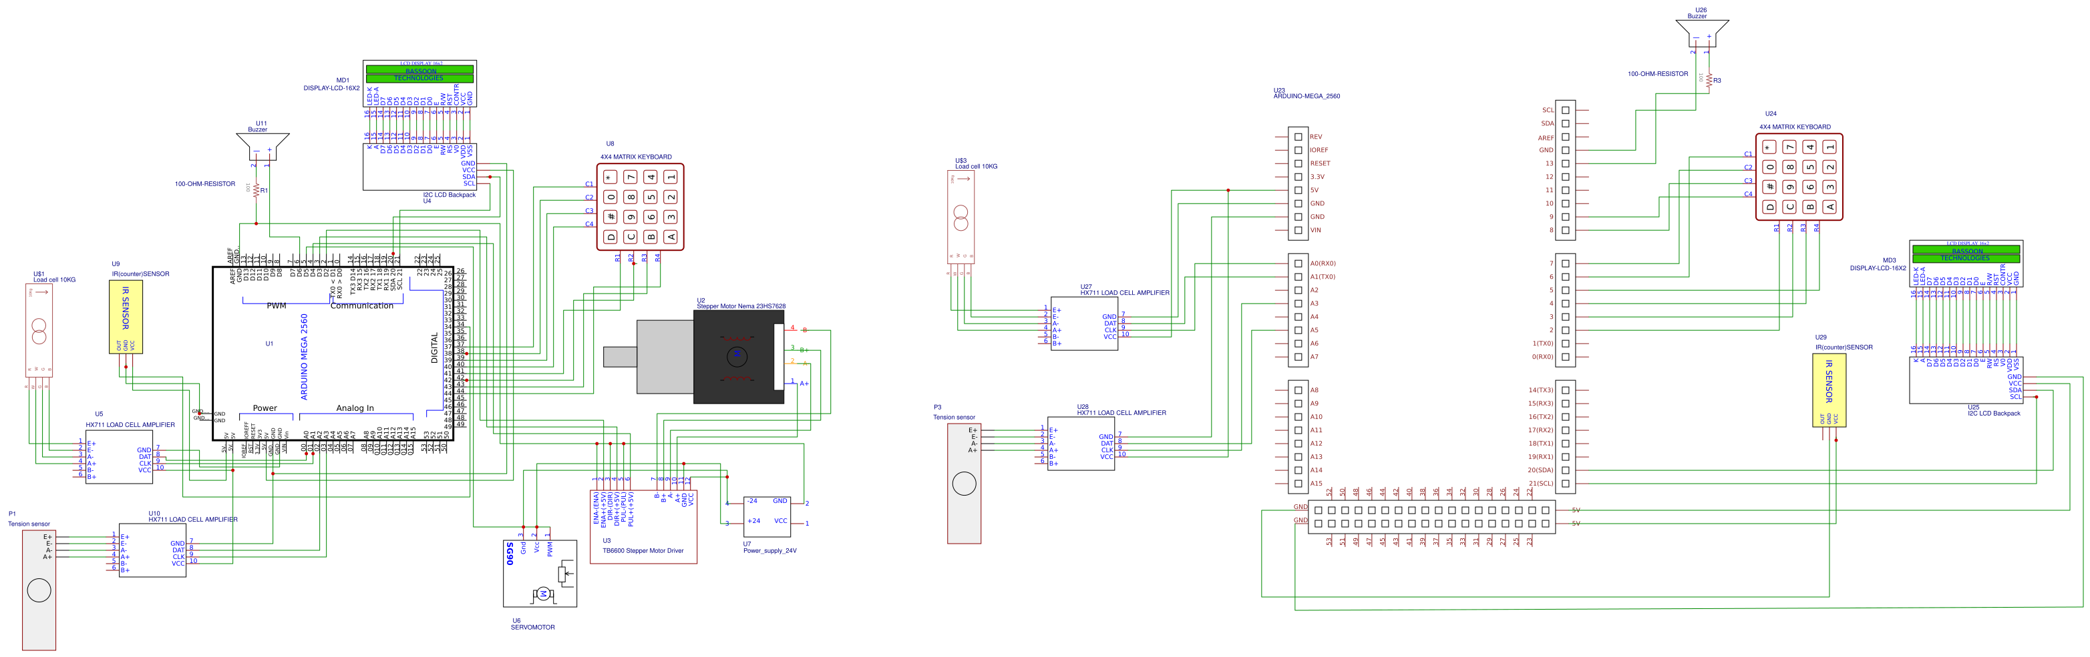Select the '4X4 MATRIX KEYBOARD' label under U8
The height and width of the screenshot is (657, 2090).
pos(636,157)
